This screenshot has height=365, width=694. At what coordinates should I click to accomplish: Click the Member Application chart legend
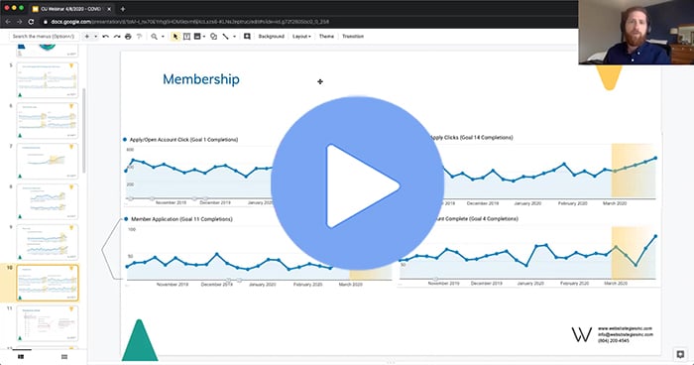click(x=177, y=219)
